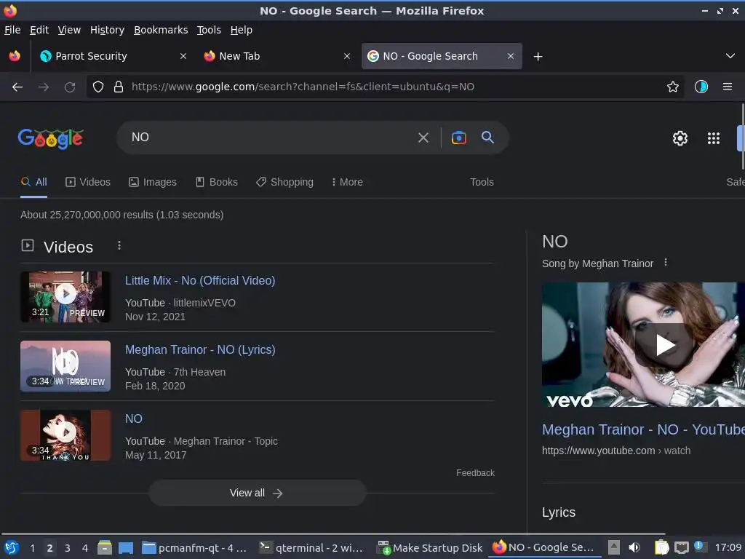
Task: Focus the Google search input field
Action: (x=271, y=138)
